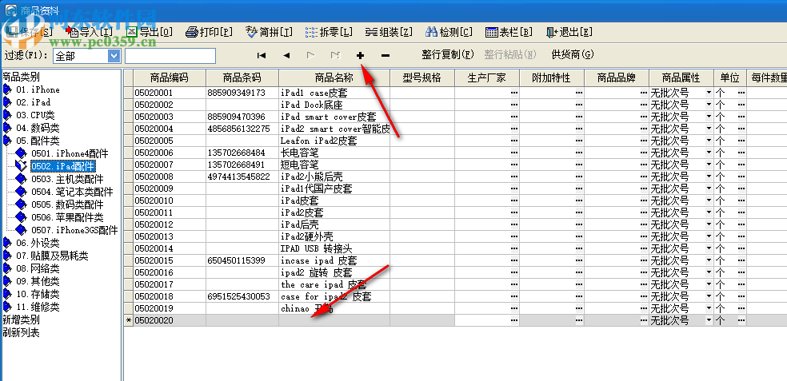Click the Export toolbar button 导出[O]
The image size is (787, 381).
coord(149,32)
